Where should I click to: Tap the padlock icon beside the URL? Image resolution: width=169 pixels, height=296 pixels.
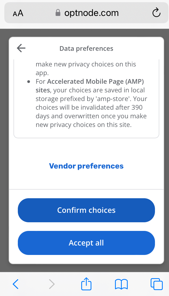(x=58, y=13)
